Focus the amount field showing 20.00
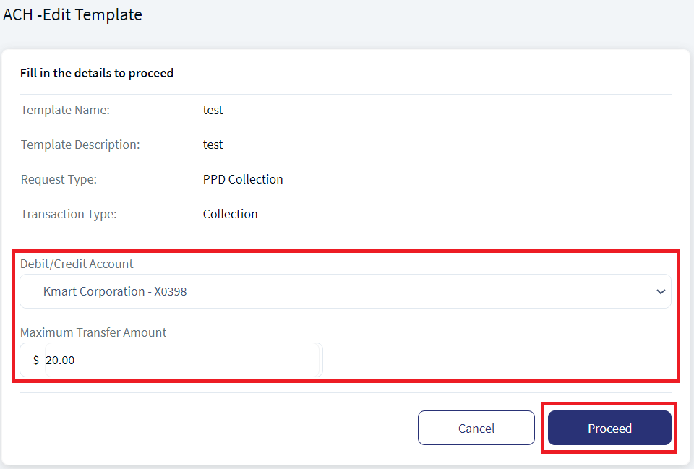 182,360
